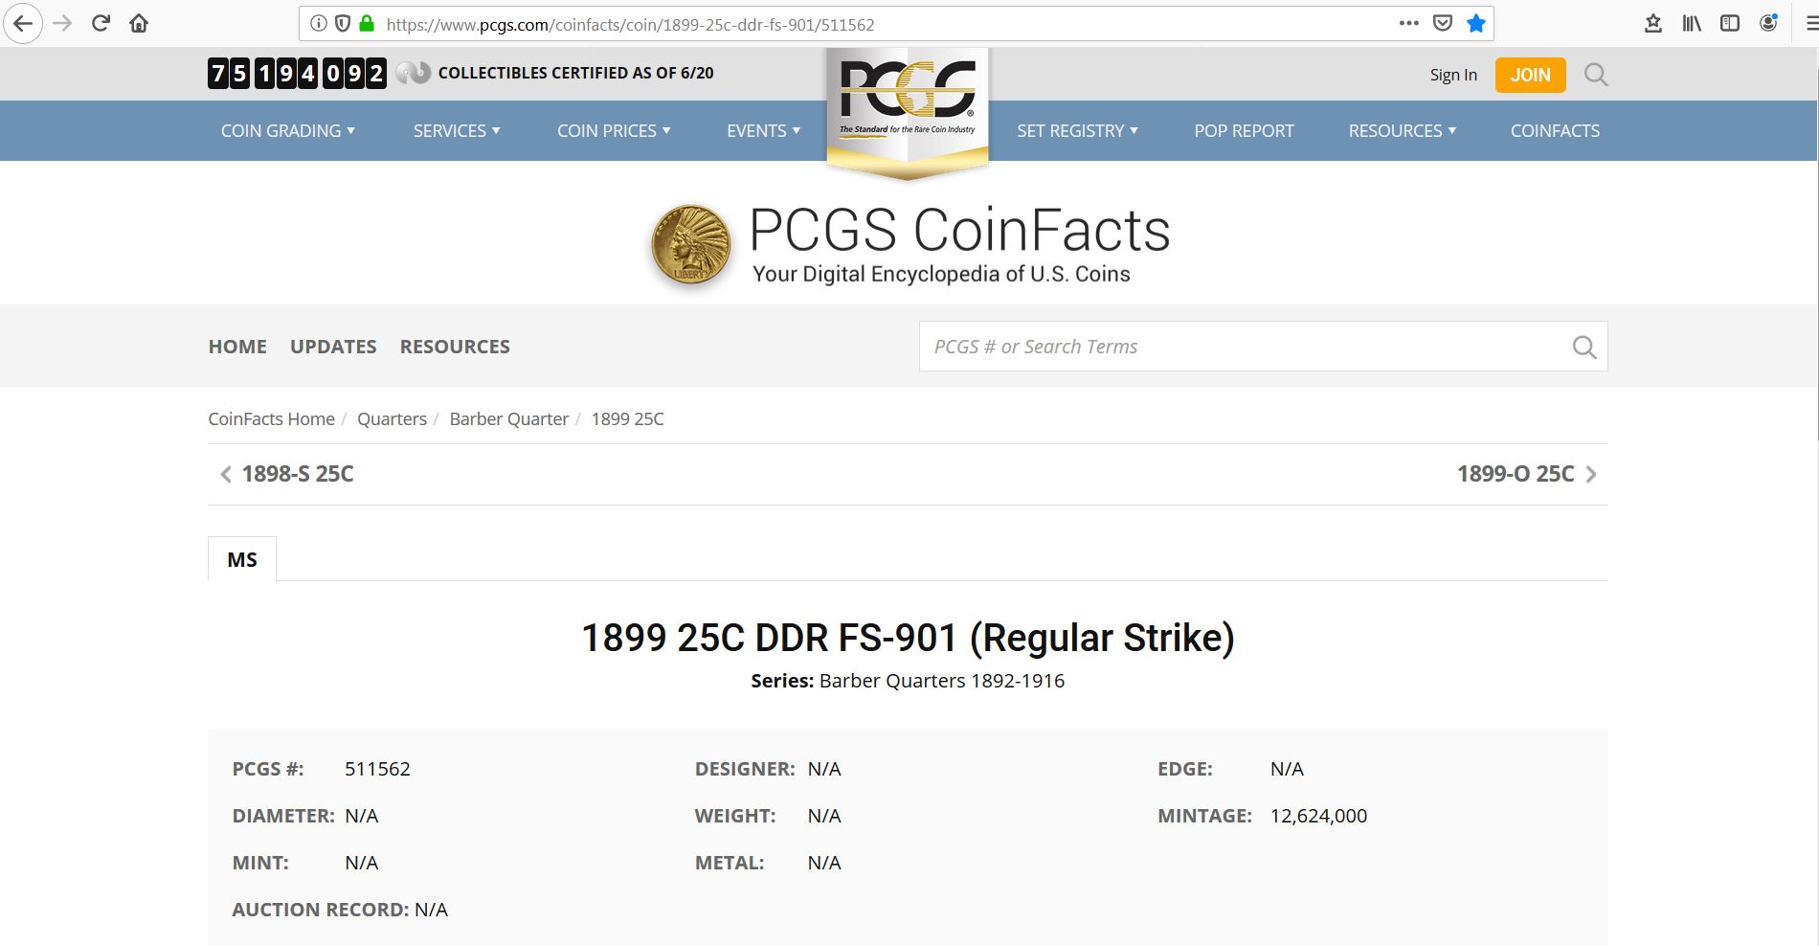Viewport: 1819px width, 946px height.
Task: Open the Coin Prices dropdown
Action: point(614,130)
